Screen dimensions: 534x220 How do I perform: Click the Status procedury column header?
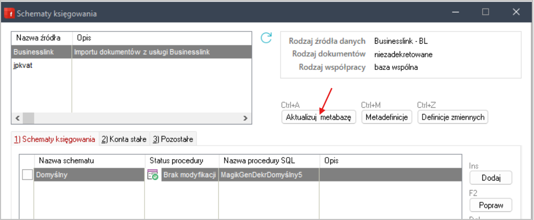pyautogui.click(x=181, y=160)
